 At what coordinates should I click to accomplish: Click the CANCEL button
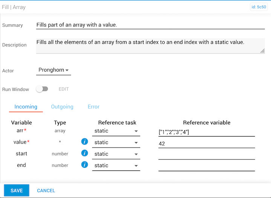tap(46, 190)
